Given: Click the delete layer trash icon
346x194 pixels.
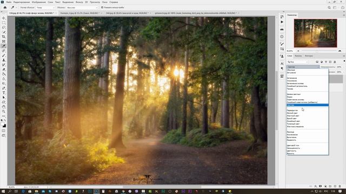Looking at the screenshot, I should pos(340,186).
